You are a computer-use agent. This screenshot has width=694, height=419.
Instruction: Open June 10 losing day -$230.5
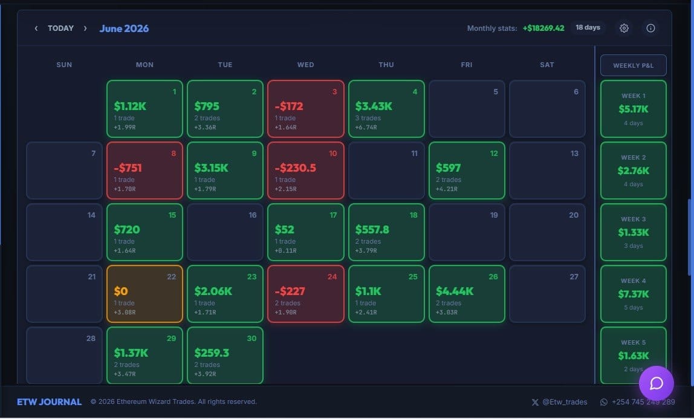(306, 171)
